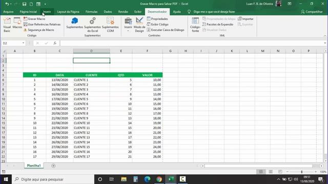Viewport: 328px width, 184px height.
Task: Open the Visual Basic editor
Action: tap(7, 25)
